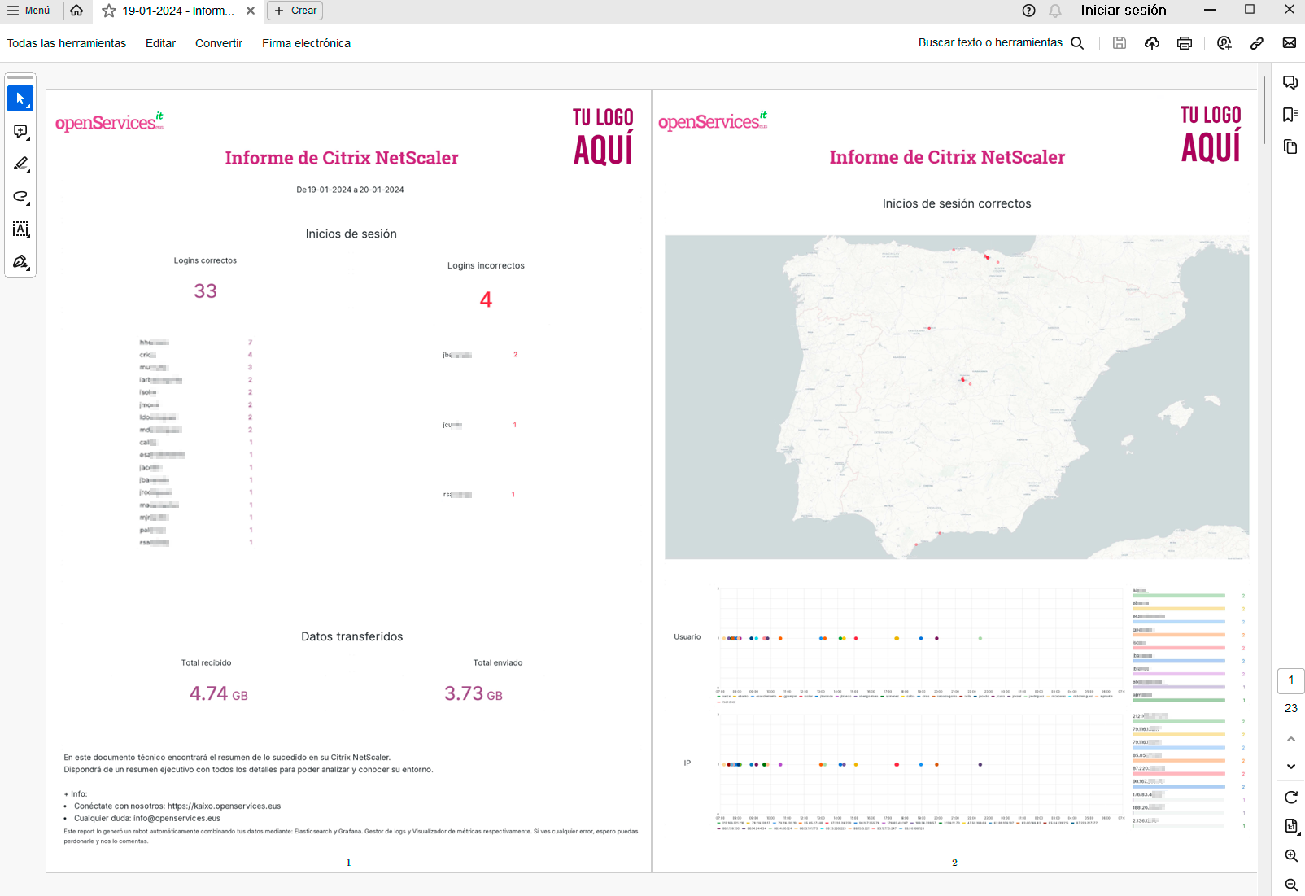1305x896 pixels.
Task: Go to previous page with up chevron
Action: [1291, 739]
